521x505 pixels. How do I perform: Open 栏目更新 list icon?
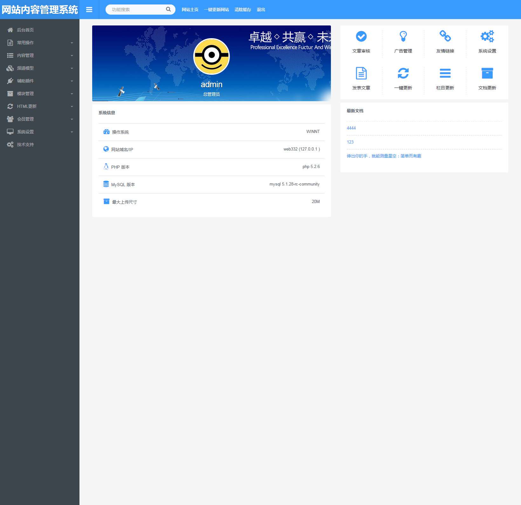point(445,74)
